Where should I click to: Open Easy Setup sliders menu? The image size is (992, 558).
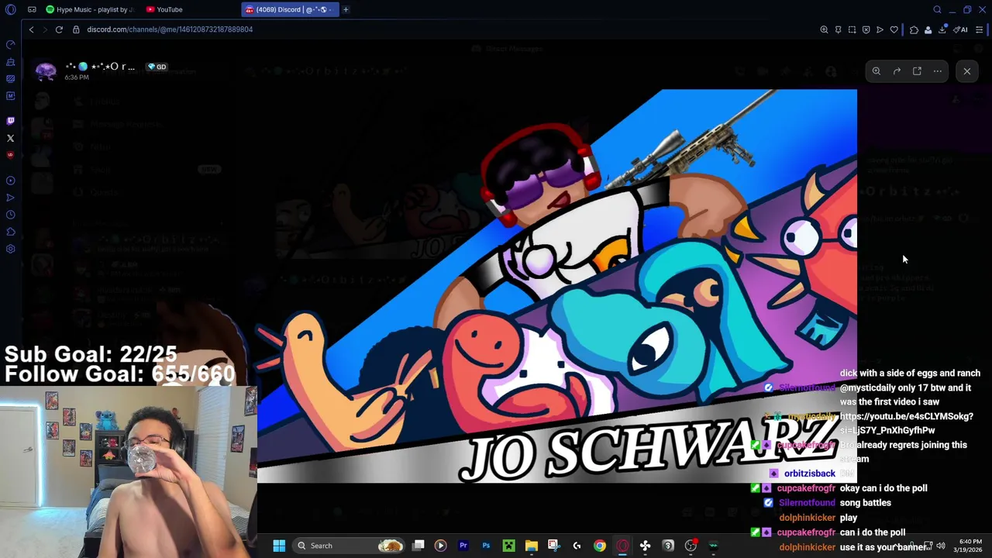[980, 29]
